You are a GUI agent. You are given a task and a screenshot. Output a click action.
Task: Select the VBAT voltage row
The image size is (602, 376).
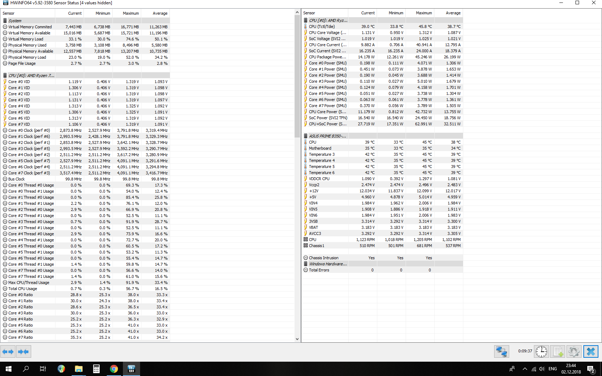(x=382, y=227)
